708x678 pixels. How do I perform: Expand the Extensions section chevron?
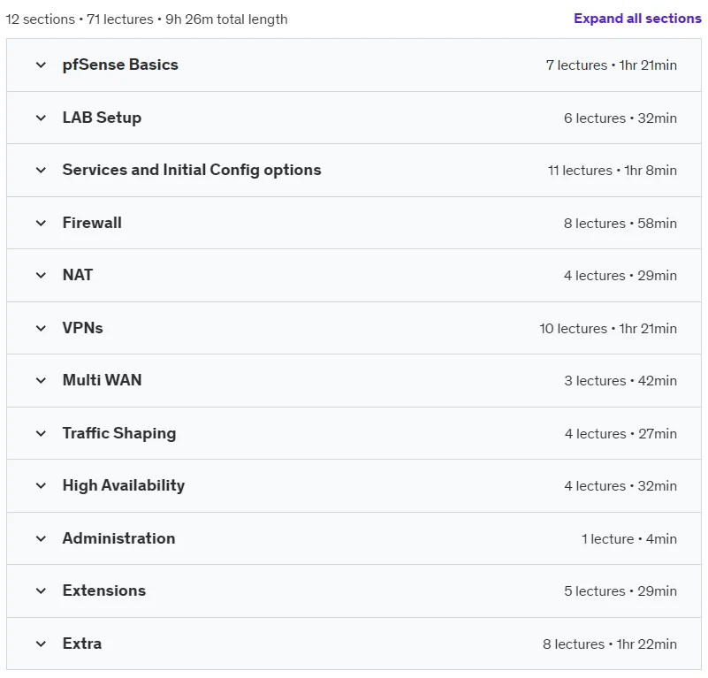pyautogui.click(x=41, y=591)
